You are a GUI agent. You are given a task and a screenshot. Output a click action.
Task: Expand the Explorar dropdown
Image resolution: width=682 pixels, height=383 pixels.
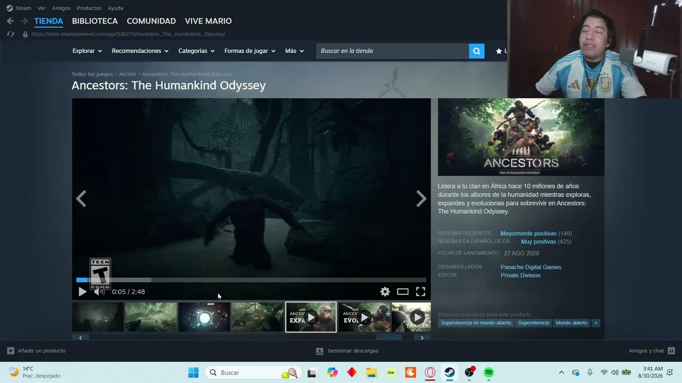tap(87, 51)
